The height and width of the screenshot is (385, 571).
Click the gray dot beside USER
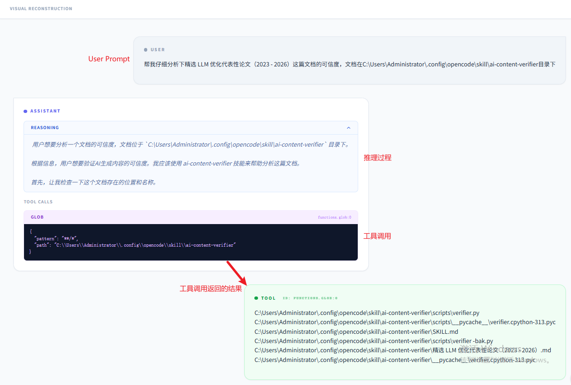pos(145,50)
